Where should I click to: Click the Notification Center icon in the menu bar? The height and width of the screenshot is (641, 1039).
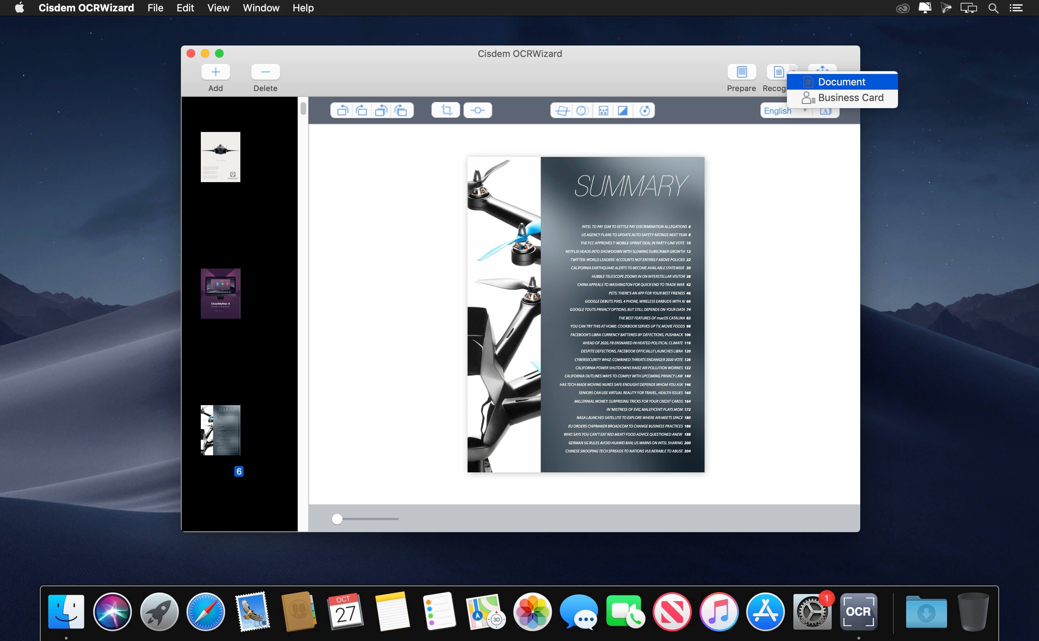1015,7
